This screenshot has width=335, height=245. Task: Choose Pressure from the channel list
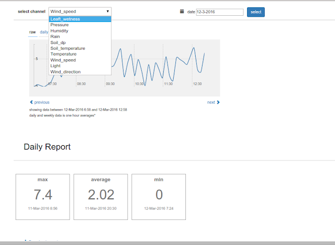coord(80,25)
